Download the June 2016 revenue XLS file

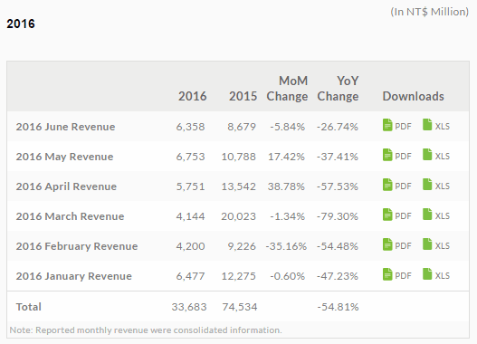pyautogui.click(x=436, y=125)
